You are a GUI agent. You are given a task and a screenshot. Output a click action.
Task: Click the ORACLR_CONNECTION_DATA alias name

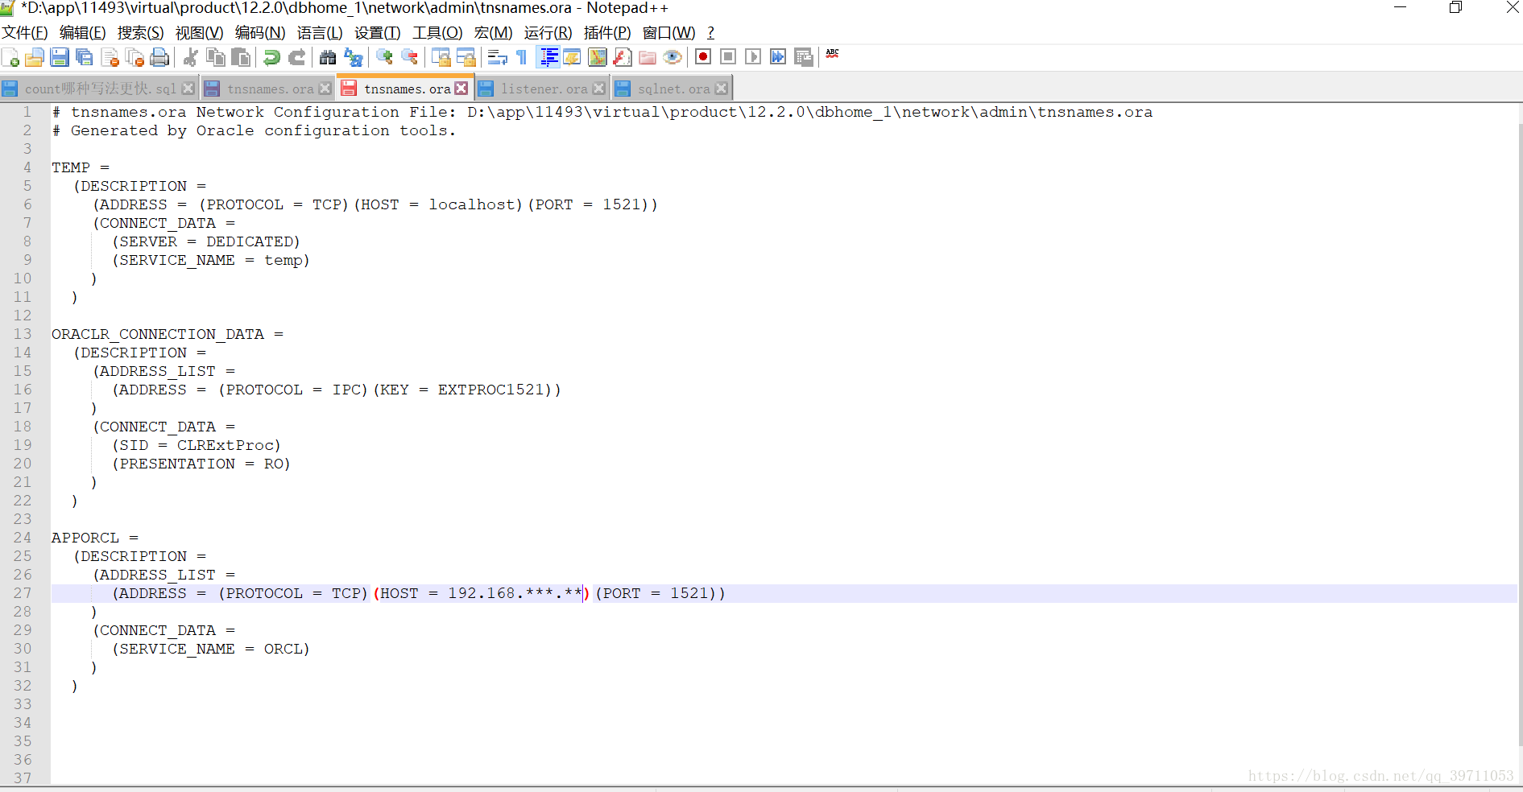pyautogui.click(x=158, y=334)
